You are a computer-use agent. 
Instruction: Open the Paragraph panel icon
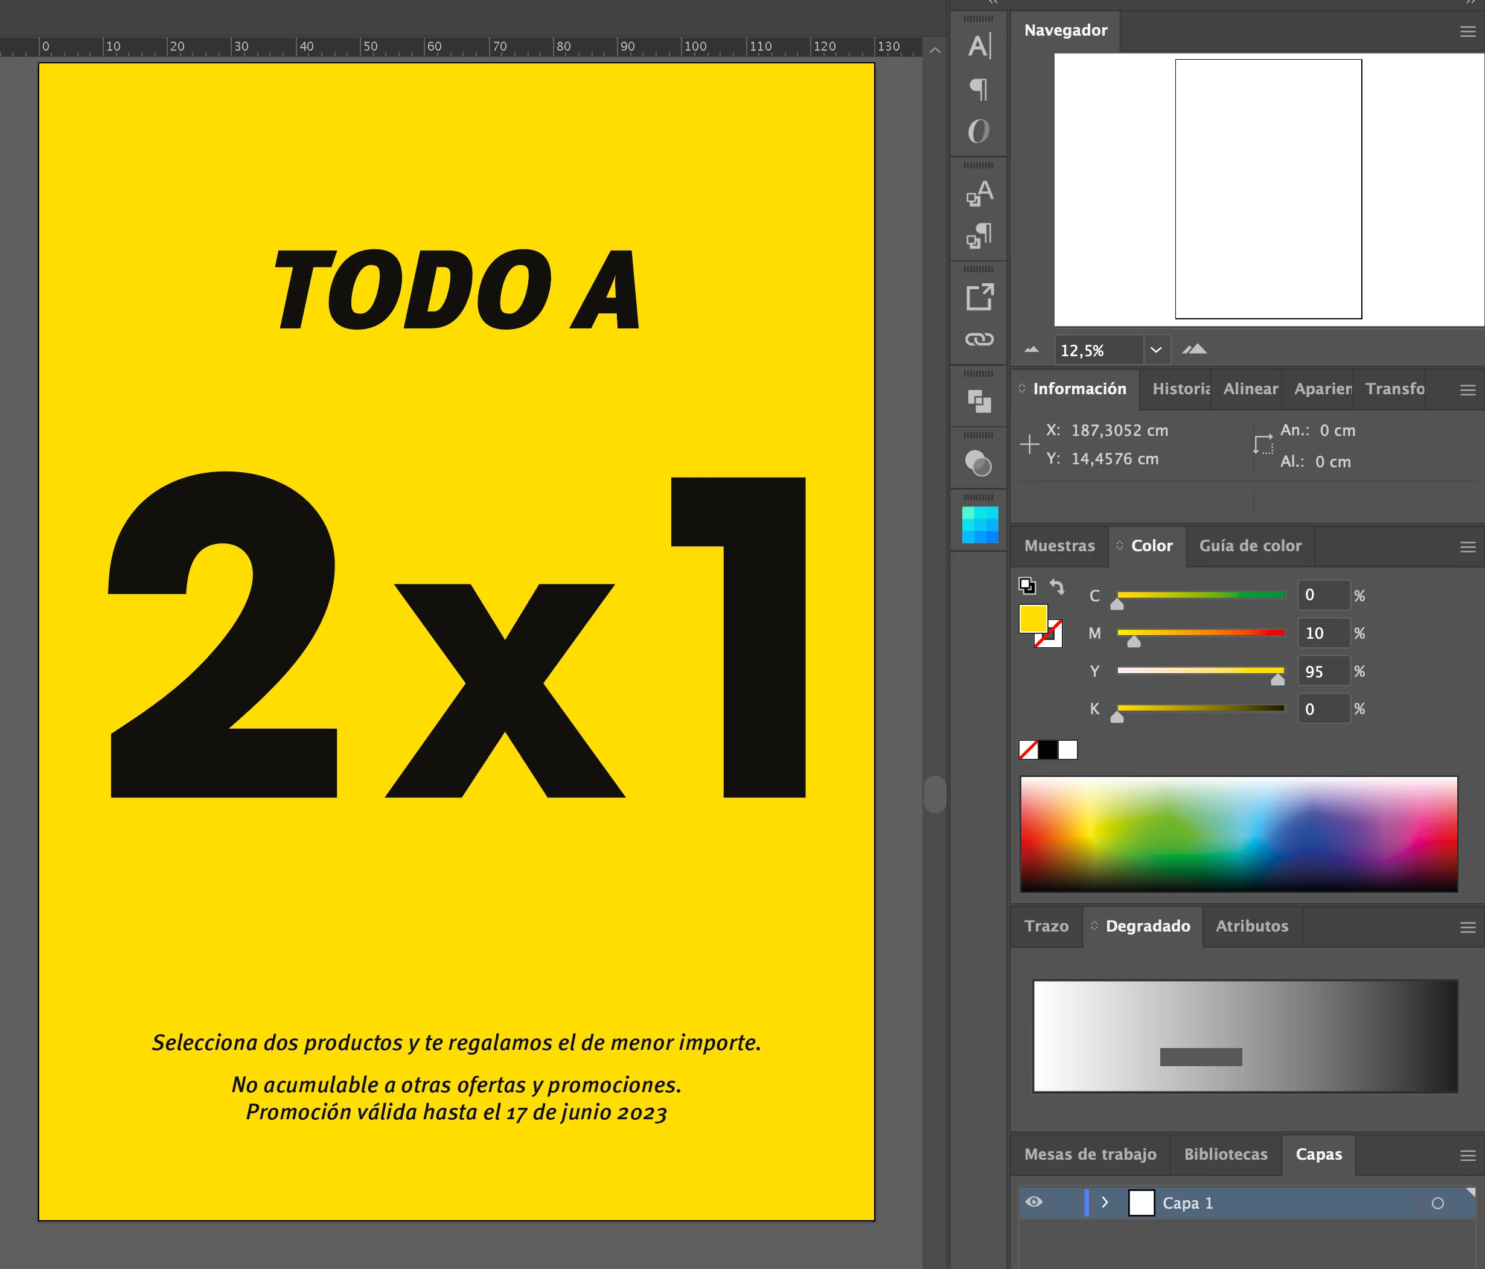[x=979, y=89]
